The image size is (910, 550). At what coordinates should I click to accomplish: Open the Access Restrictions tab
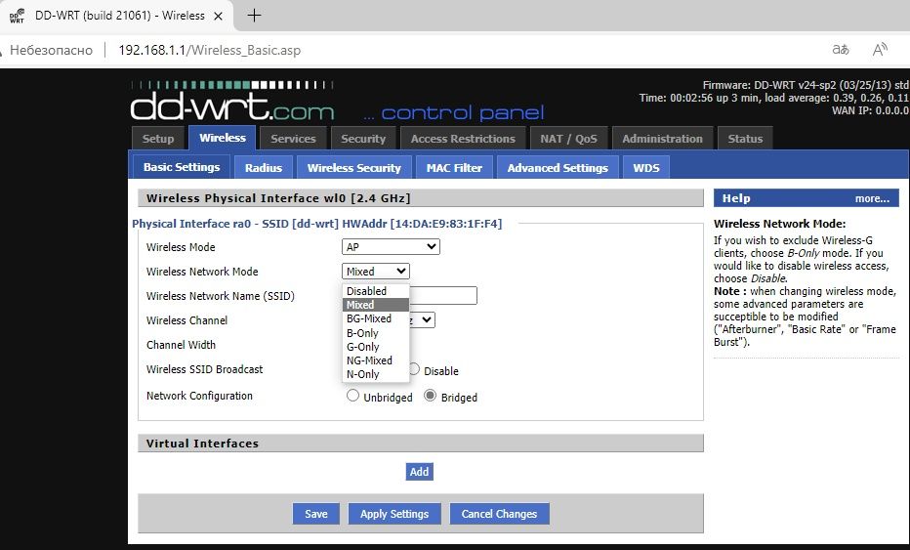[463, 138]
